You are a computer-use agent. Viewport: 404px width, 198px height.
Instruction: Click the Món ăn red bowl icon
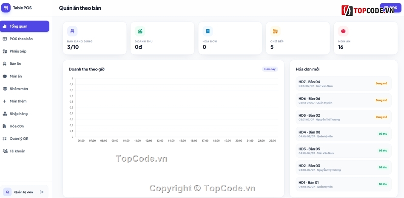tap(343, 31)
